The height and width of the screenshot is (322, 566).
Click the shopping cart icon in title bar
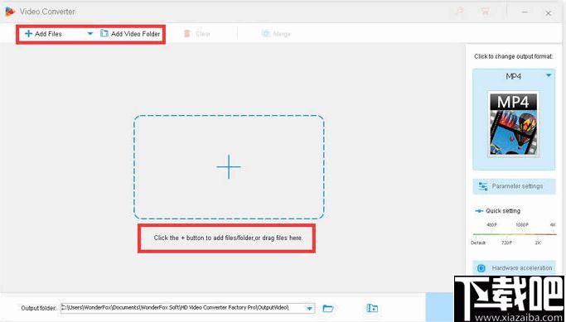[485, 12]
